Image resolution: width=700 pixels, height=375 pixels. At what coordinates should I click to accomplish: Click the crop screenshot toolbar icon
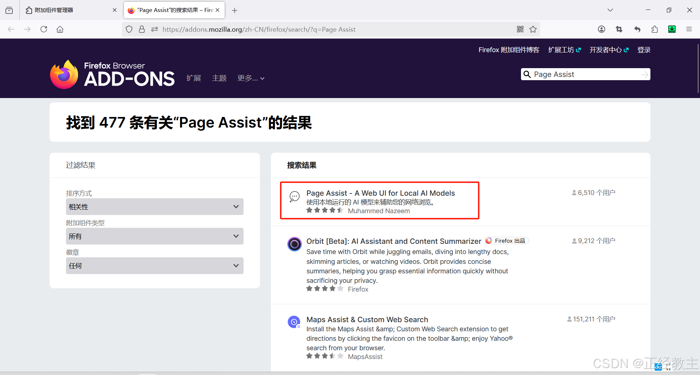(619, 29)
